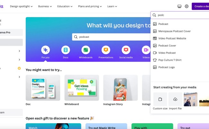
Task: Open the Docs category icon
Action: (66, 50)
